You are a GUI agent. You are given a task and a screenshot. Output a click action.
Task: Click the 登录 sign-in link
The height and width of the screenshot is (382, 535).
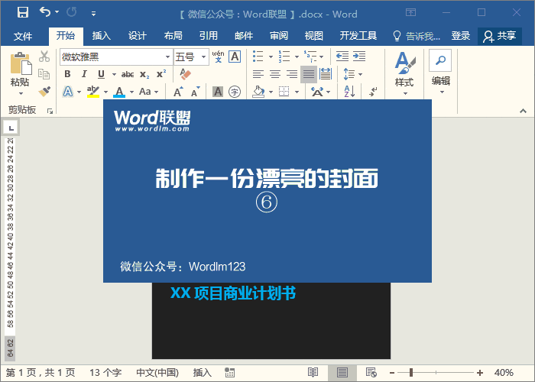461,36
